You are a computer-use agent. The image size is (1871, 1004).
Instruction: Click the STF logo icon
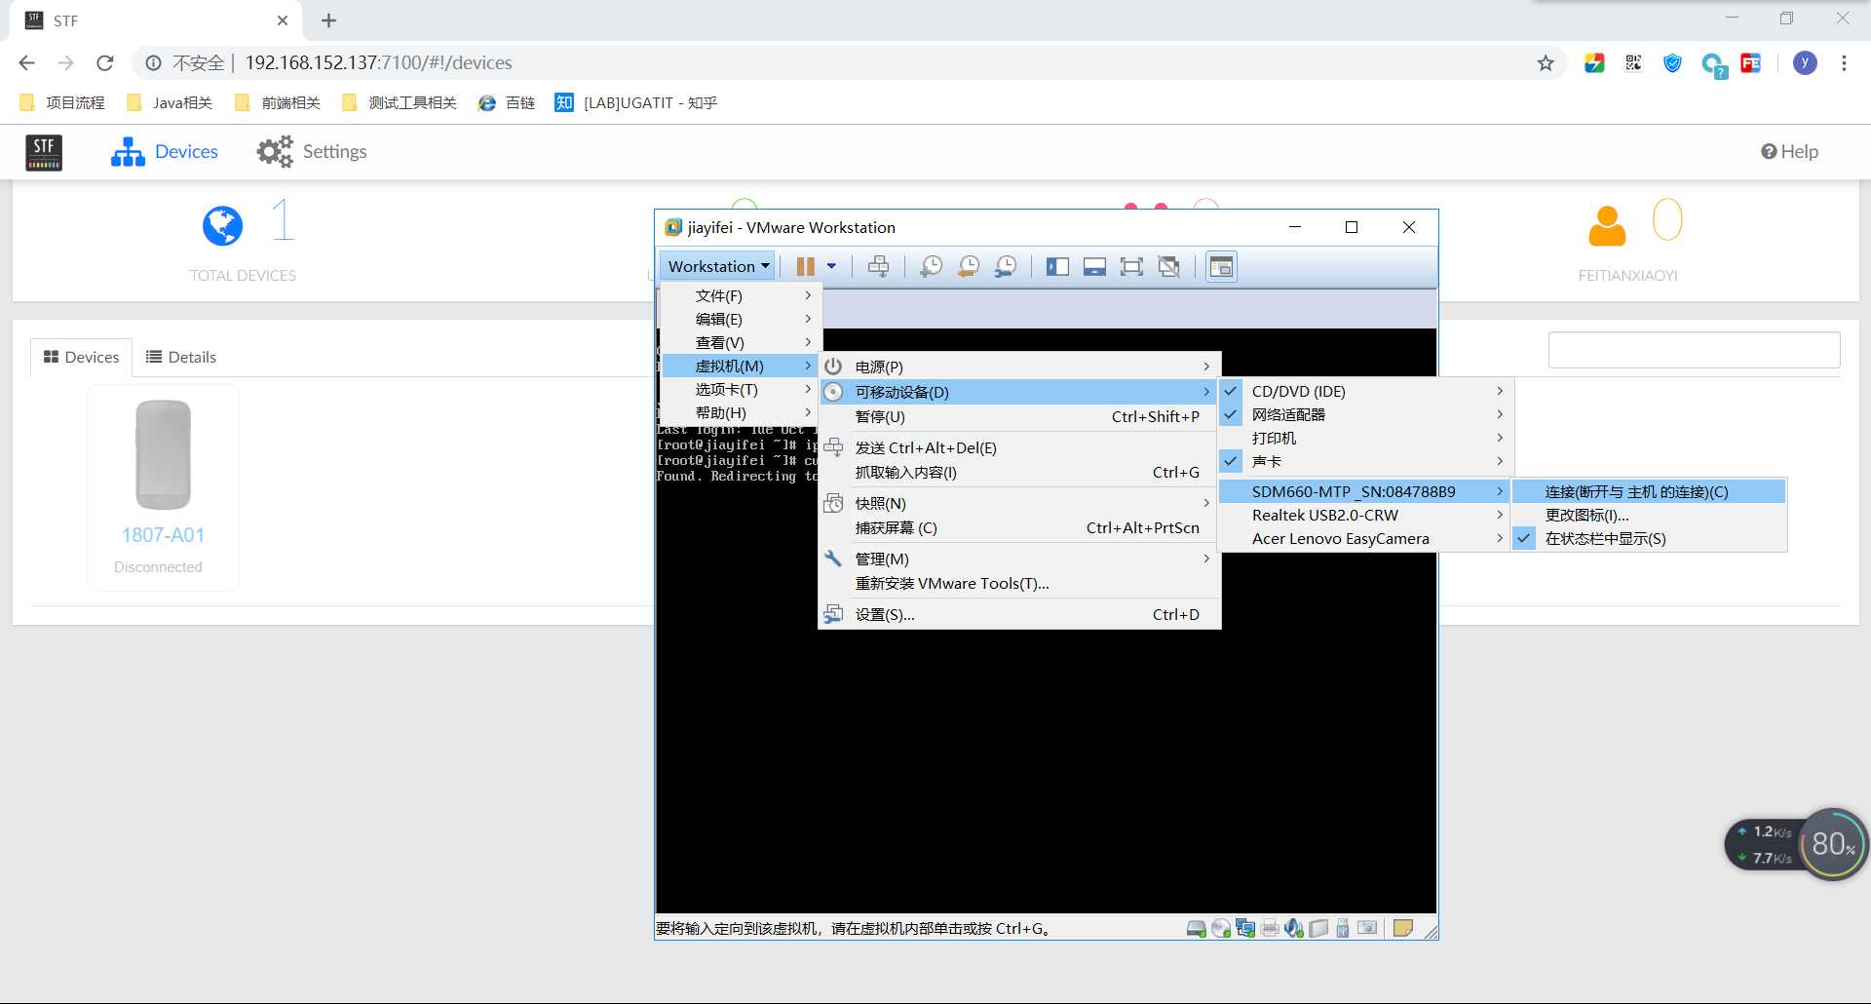[44, 152]
